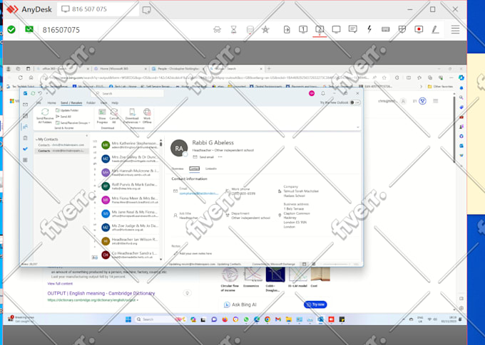Open OUTPUT Cambridge Dictionary link in browser

[101, 294]
